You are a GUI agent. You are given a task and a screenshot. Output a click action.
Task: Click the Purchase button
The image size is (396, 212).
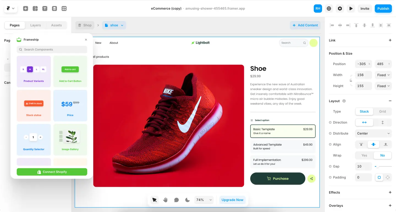278,179
